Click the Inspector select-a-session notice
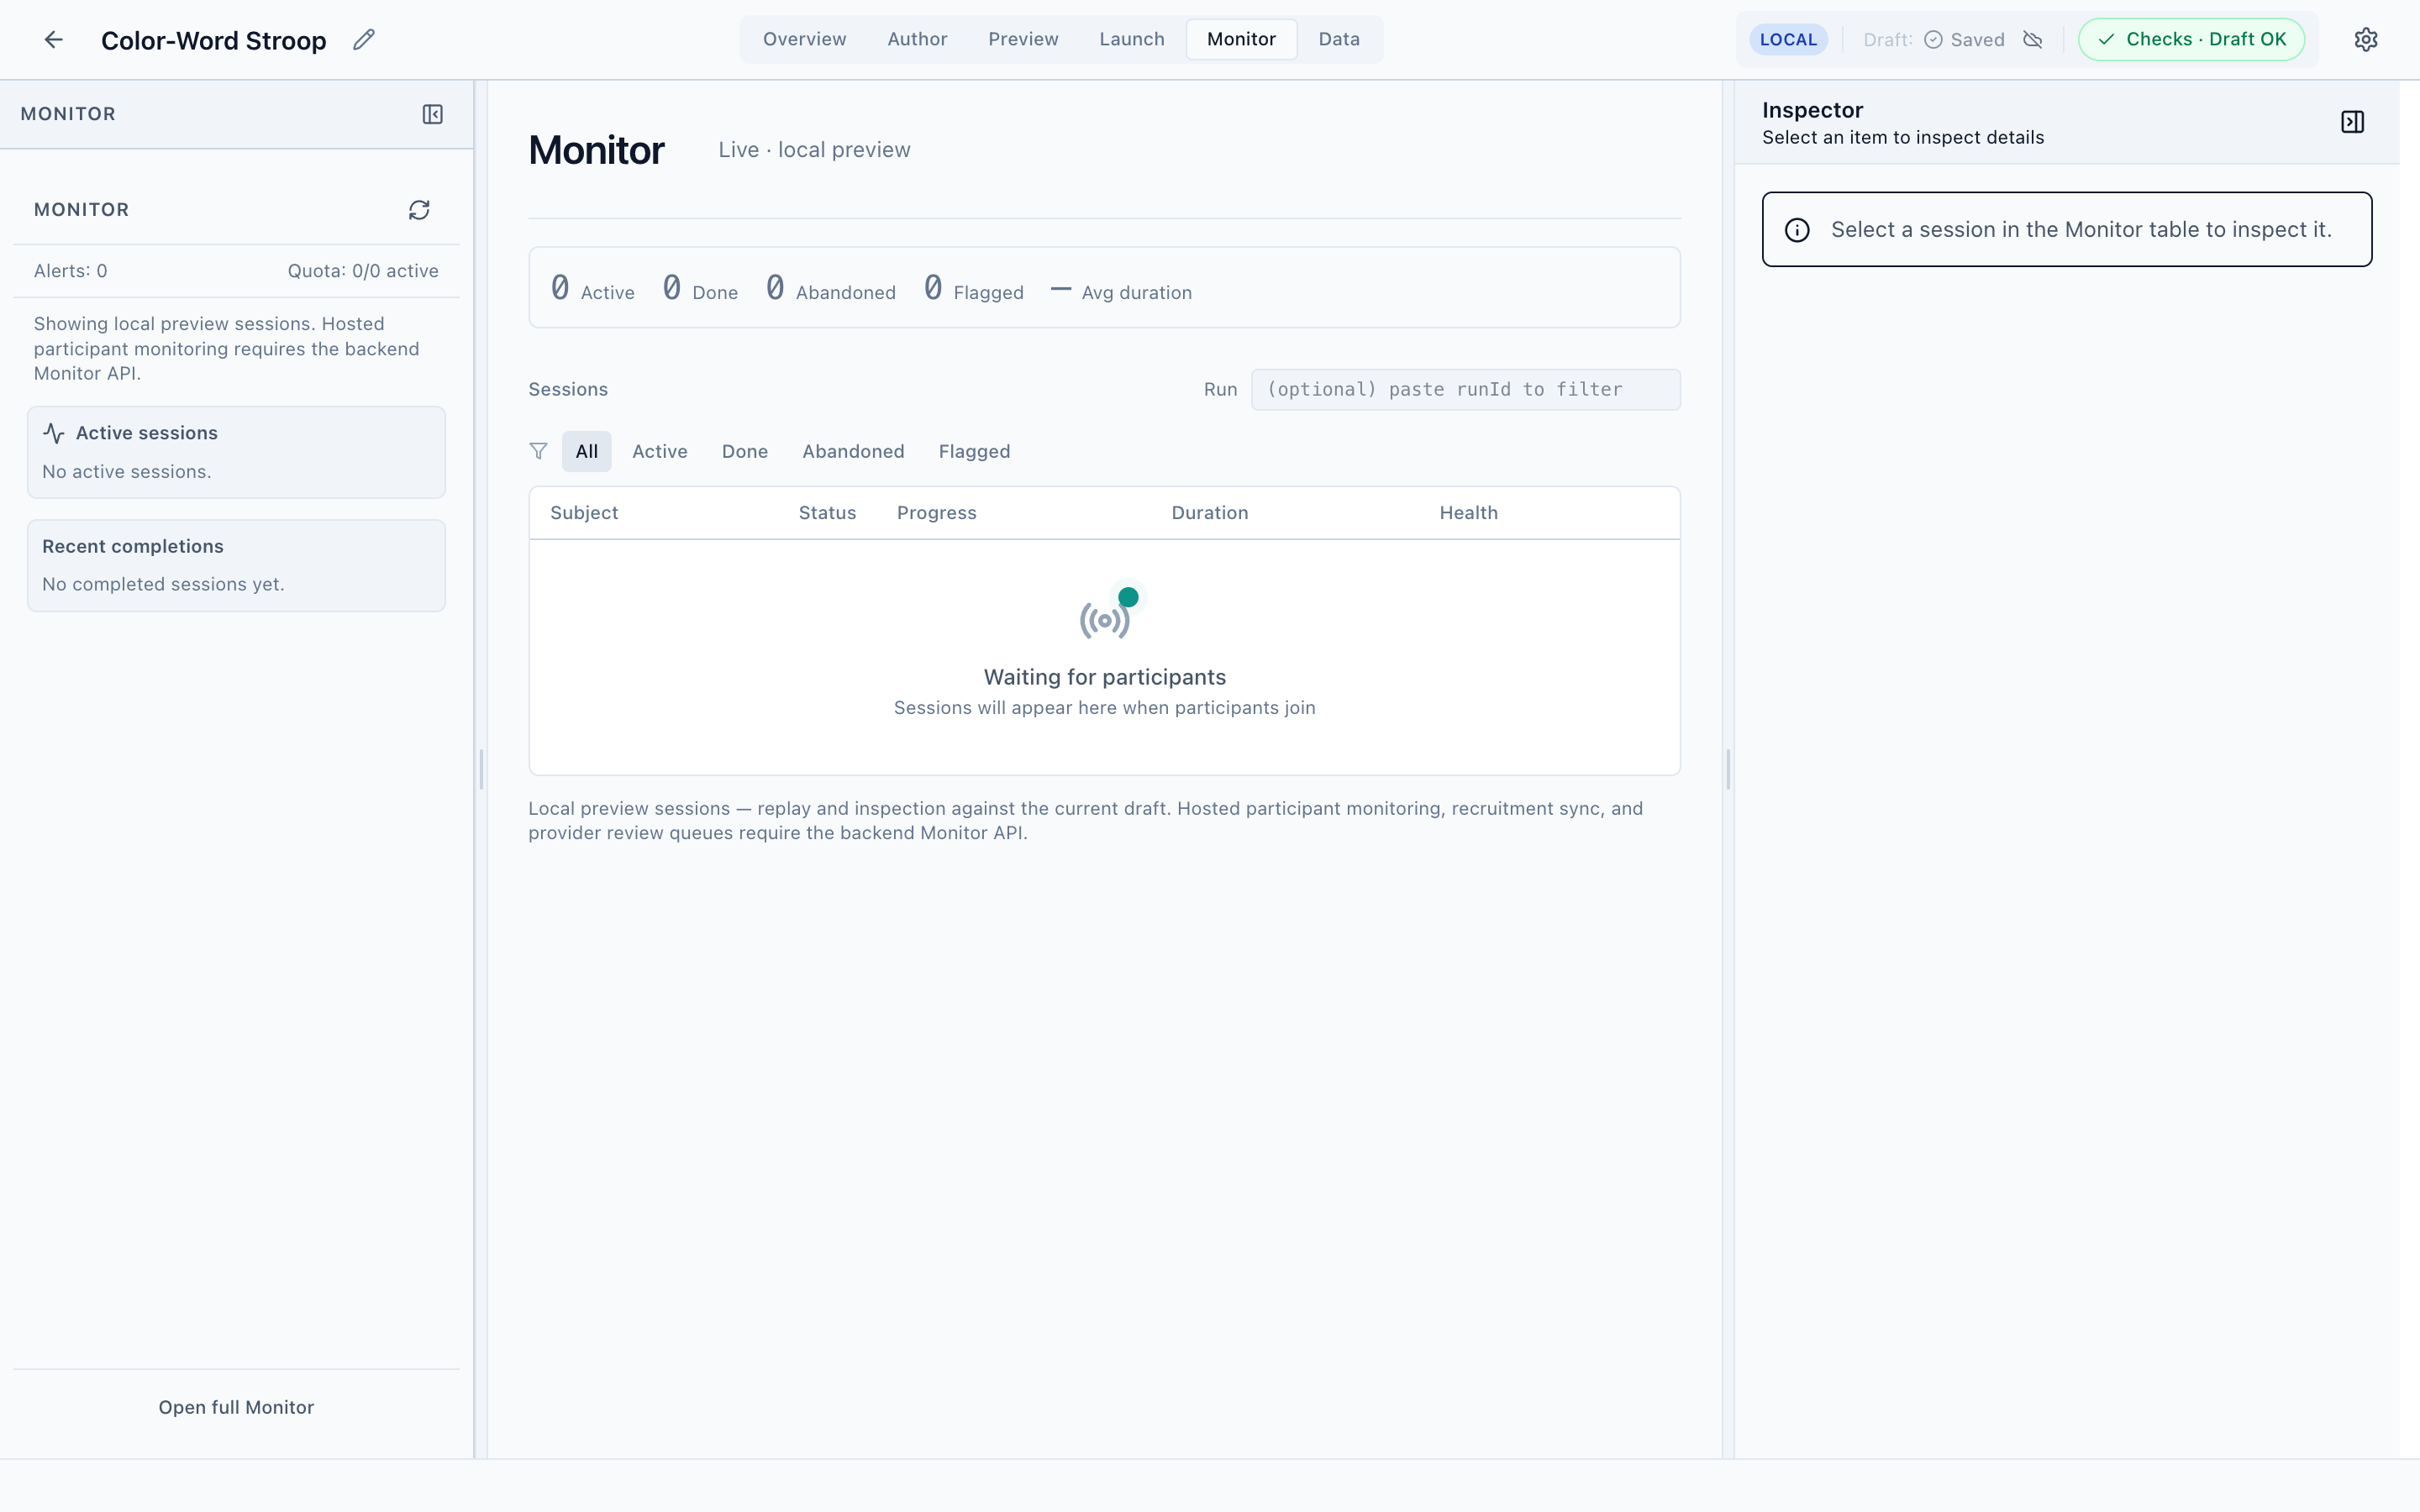Screen dimensions: 2420x1512 point(2066,229)
